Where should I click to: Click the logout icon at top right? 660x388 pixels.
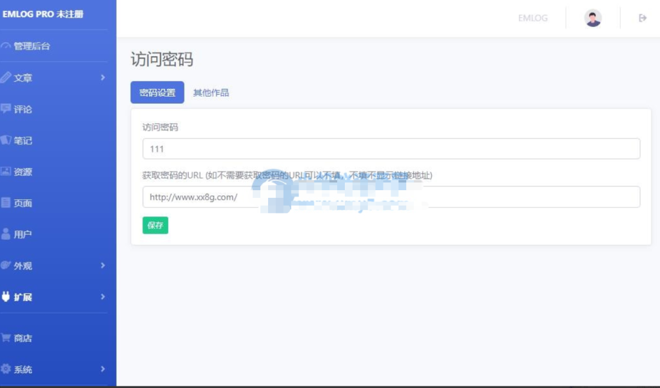642,17
